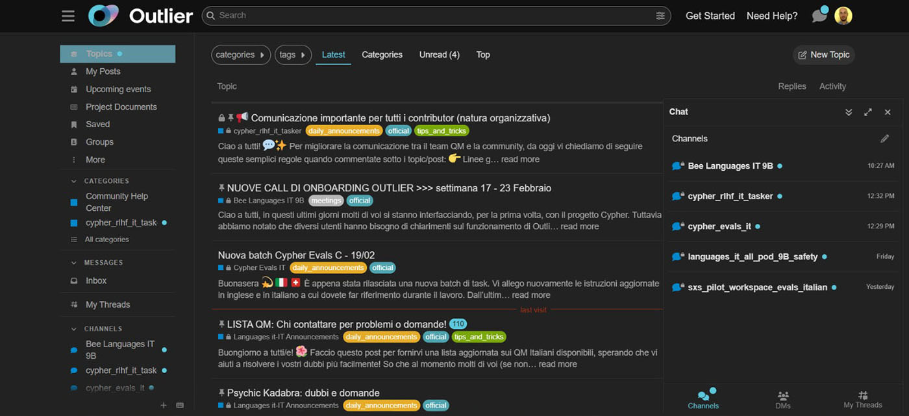Open the categories filter dropdown
Screen dimensions: 909x416
[x=240, y=55]
